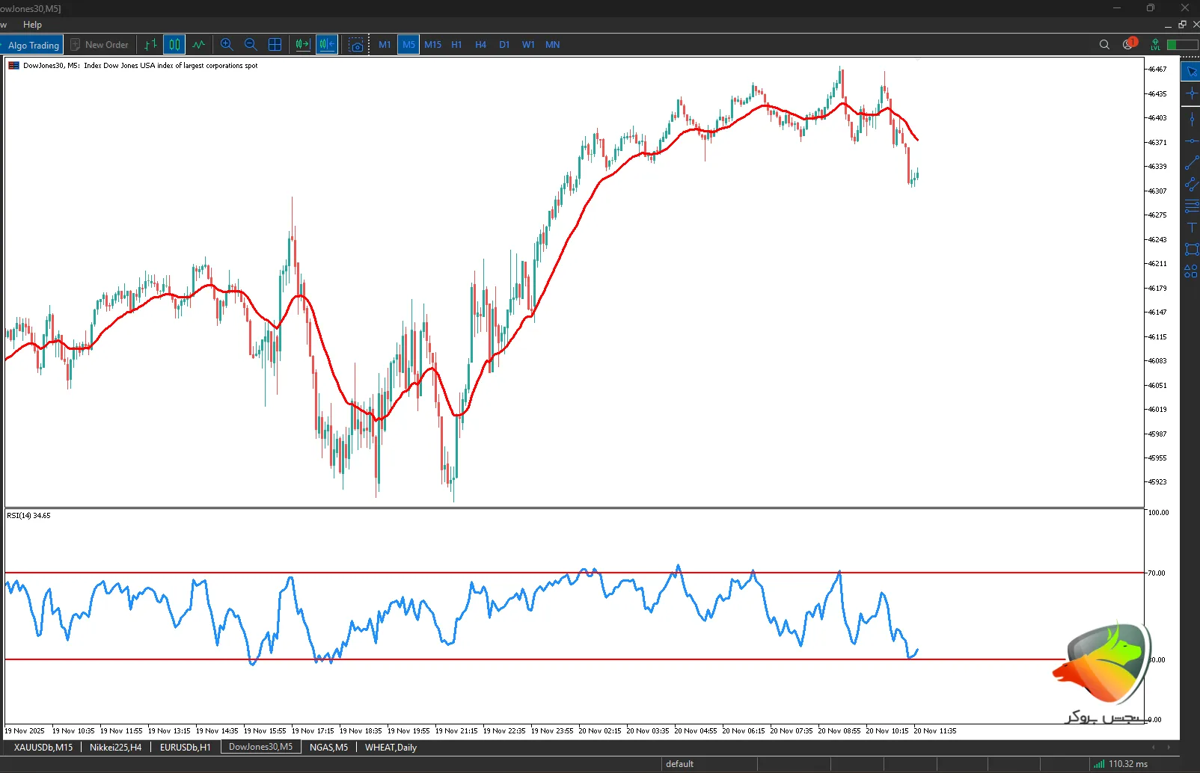Zoom out on the chart
Screen dimensions: 1200x773
251,44
